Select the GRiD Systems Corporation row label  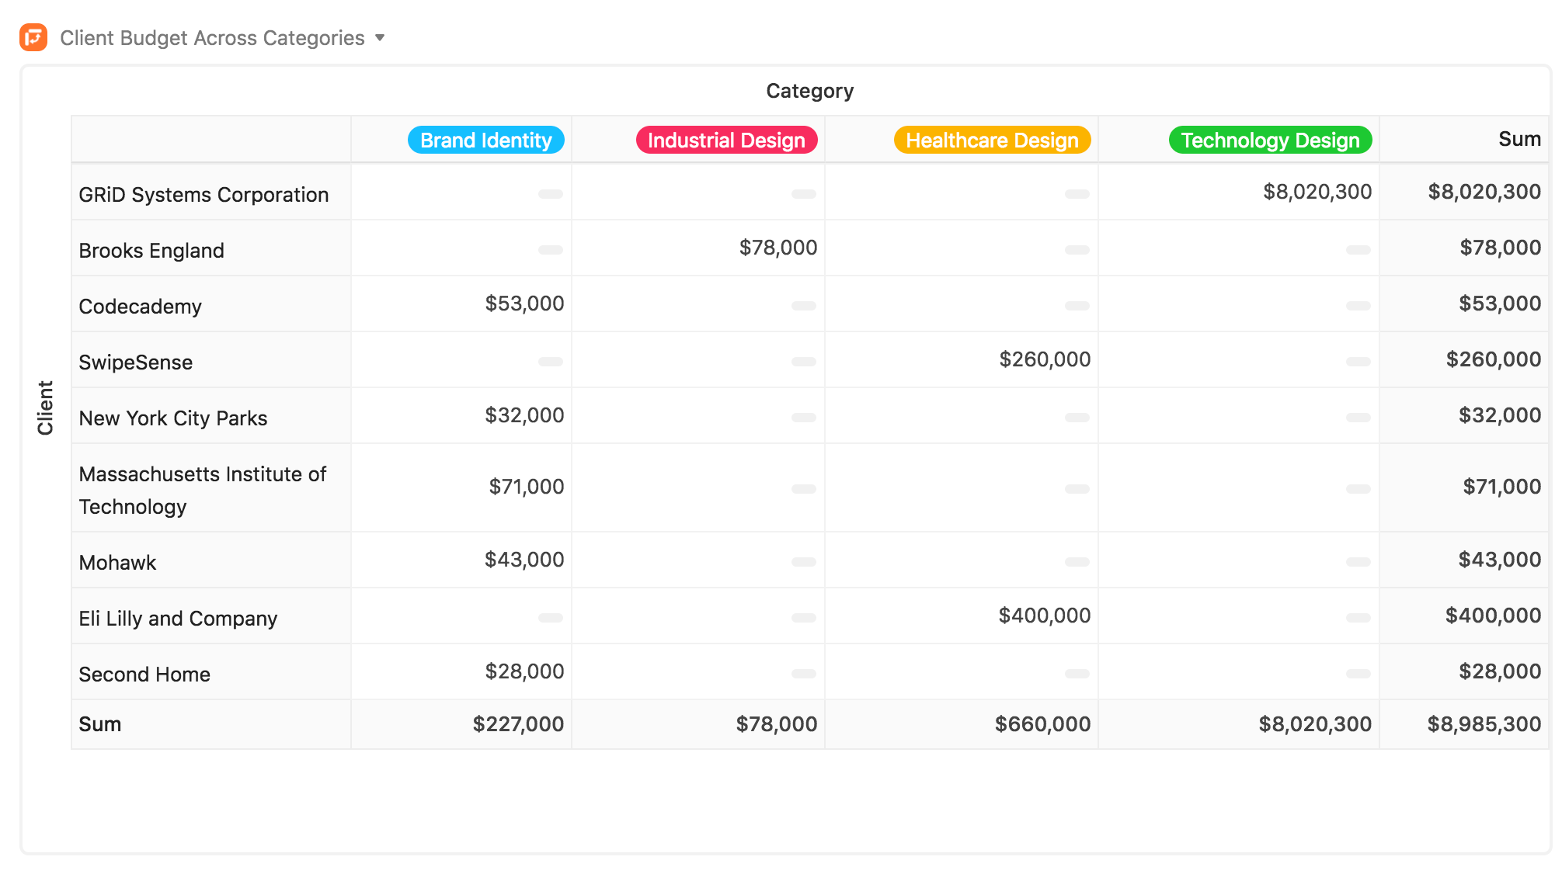(x=204, y=195)
